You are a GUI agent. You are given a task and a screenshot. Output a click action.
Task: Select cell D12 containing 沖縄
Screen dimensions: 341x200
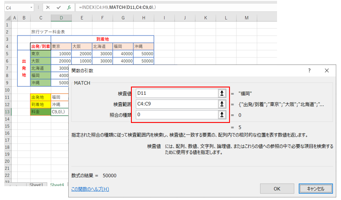click(x=61, y=104)
